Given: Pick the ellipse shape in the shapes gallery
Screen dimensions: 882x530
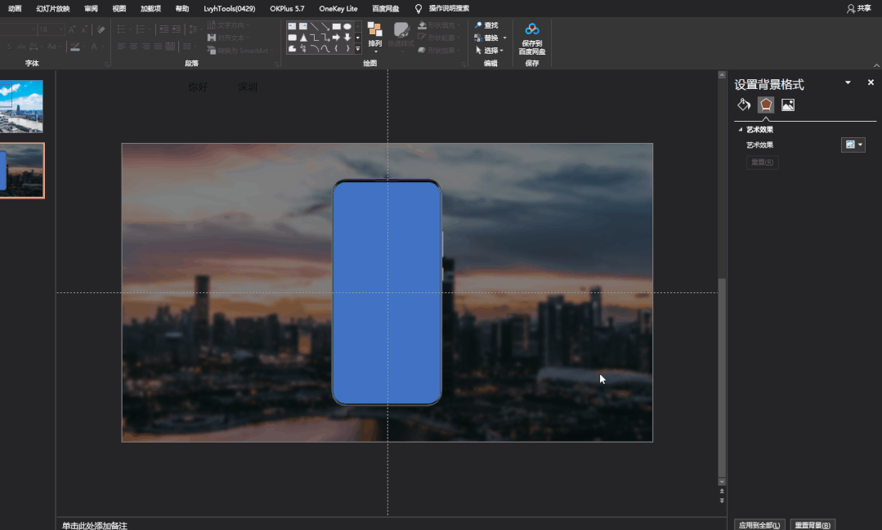Looking at the screenshot, I should pos(347,26).
